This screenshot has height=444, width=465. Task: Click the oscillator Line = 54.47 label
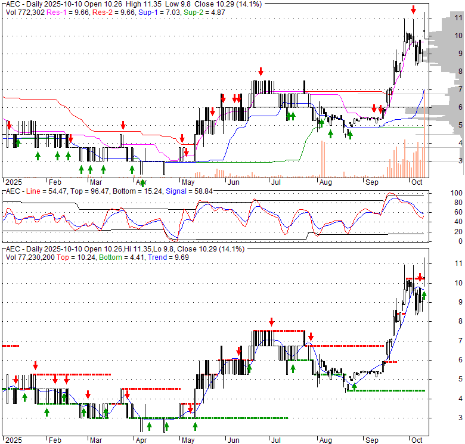click(x=46, y=191)
